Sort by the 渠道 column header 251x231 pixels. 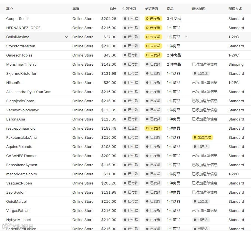76,9
